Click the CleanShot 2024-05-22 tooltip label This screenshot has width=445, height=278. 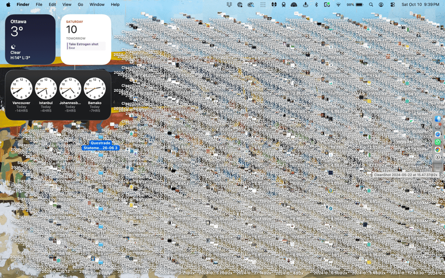point(406,175)
